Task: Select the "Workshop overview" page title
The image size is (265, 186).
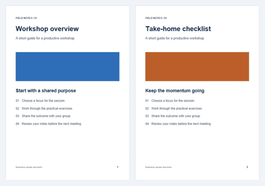Action: click(47, 29)
